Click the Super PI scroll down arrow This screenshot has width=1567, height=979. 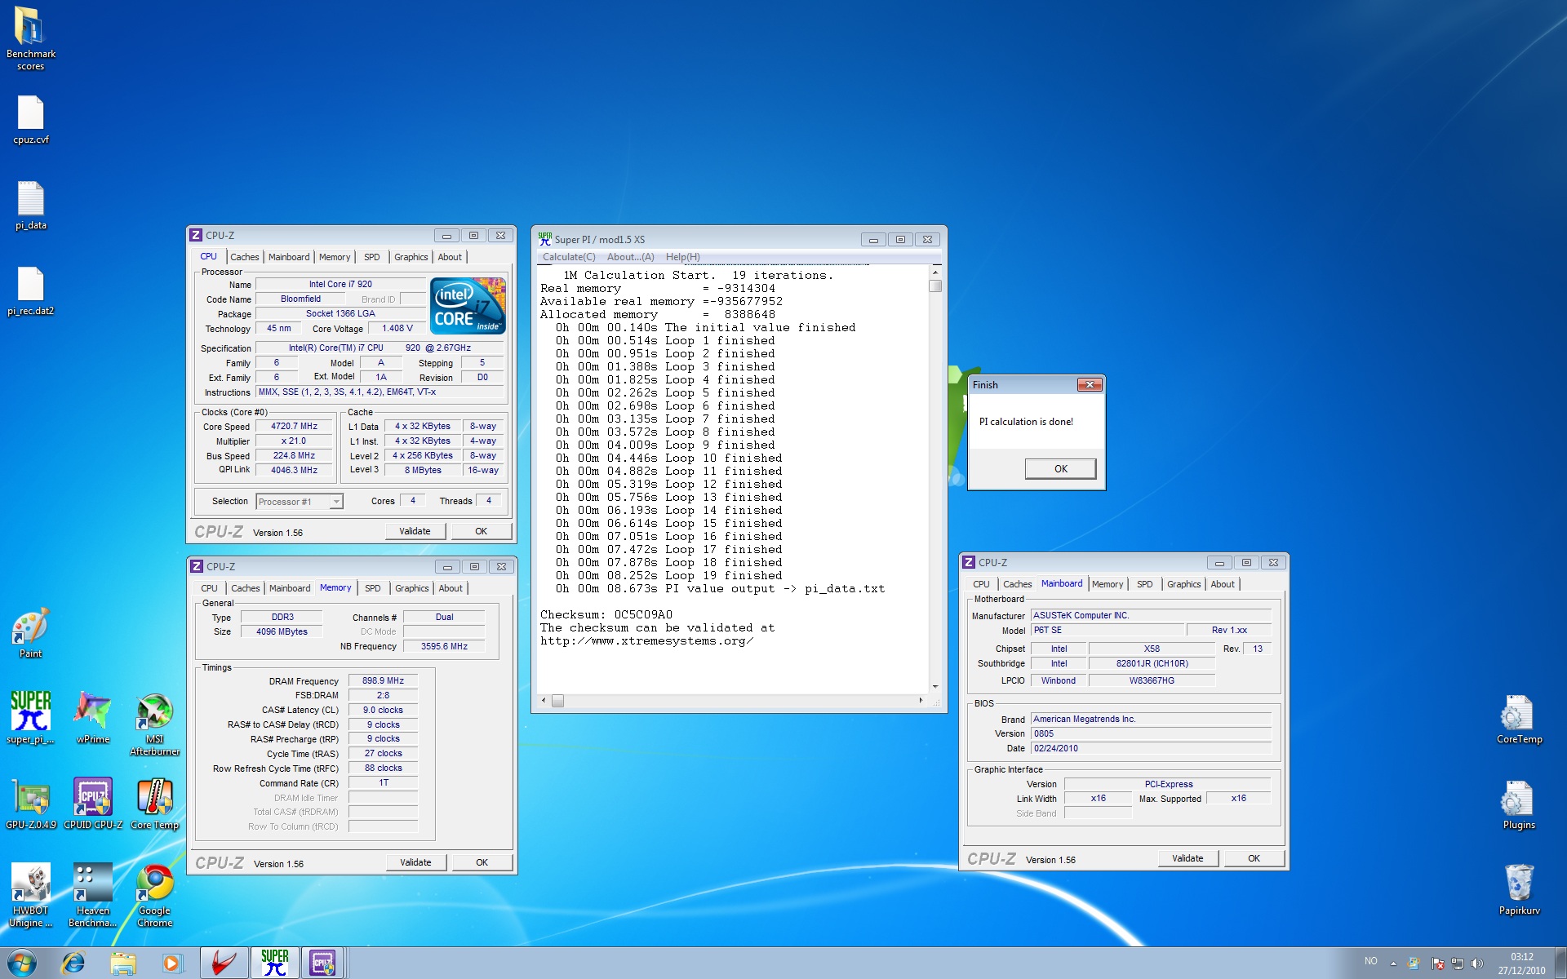click(935, 687)
